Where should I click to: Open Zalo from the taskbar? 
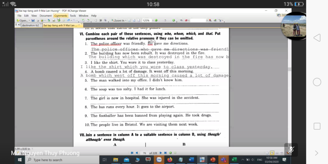[159, 160]
